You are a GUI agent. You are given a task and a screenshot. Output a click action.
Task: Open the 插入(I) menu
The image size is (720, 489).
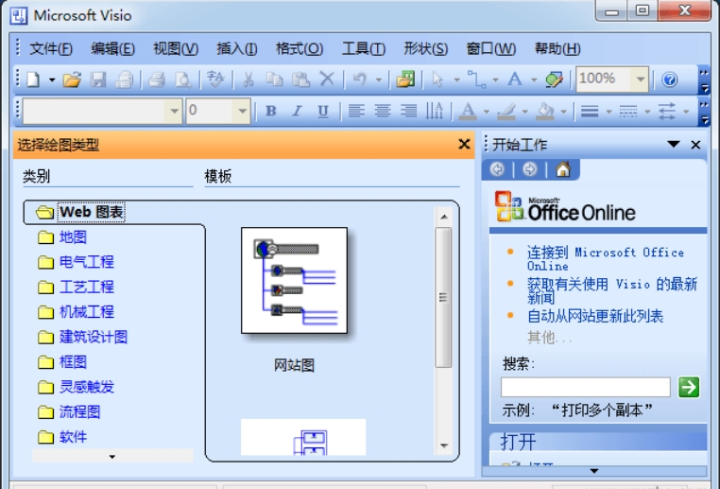pos(236,48)
